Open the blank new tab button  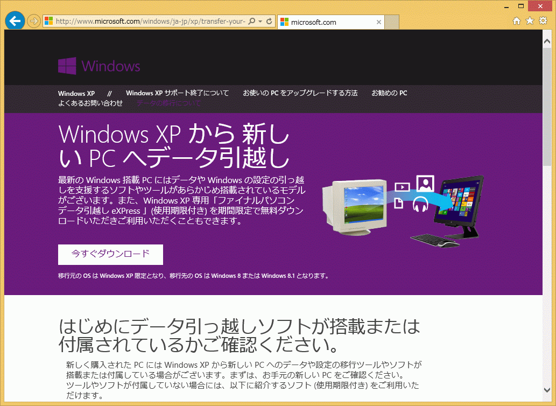392,22
